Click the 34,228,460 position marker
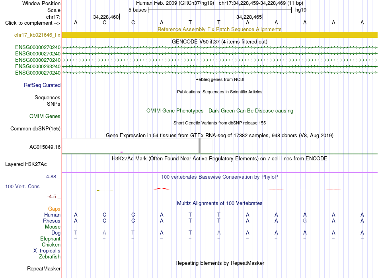 106,17
